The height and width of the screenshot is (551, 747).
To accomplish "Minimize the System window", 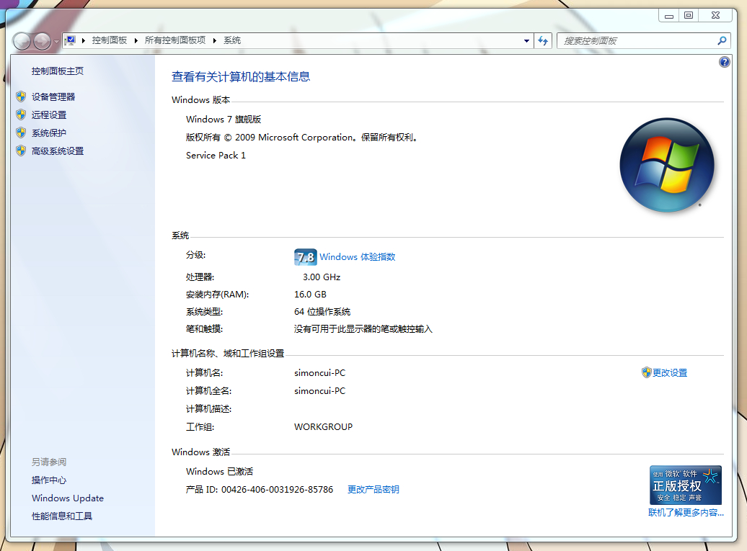I will point(669,16).
